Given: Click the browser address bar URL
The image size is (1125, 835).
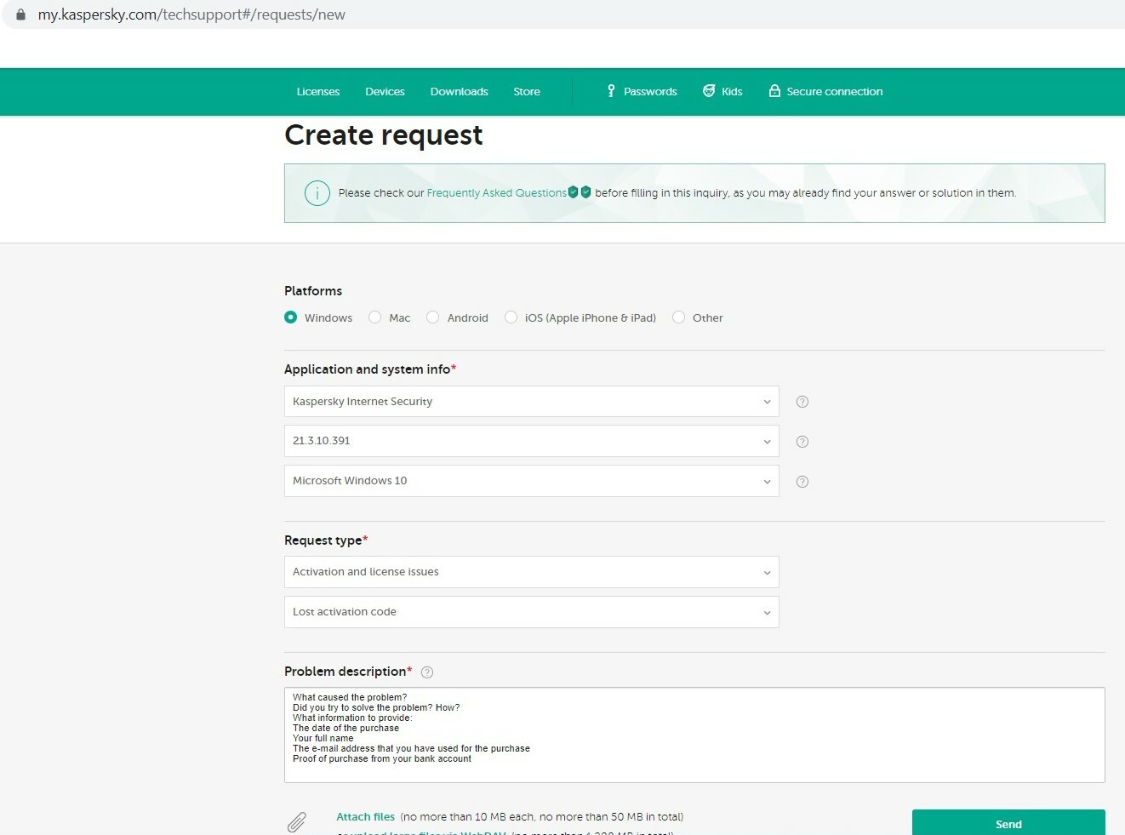Looking at the screenshot, I should pyautogui.click(x=191, y=14).
